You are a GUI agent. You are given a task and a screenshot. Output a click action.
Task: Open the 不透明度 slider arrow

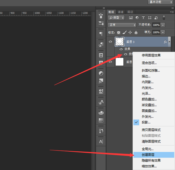tap(163, 25)
